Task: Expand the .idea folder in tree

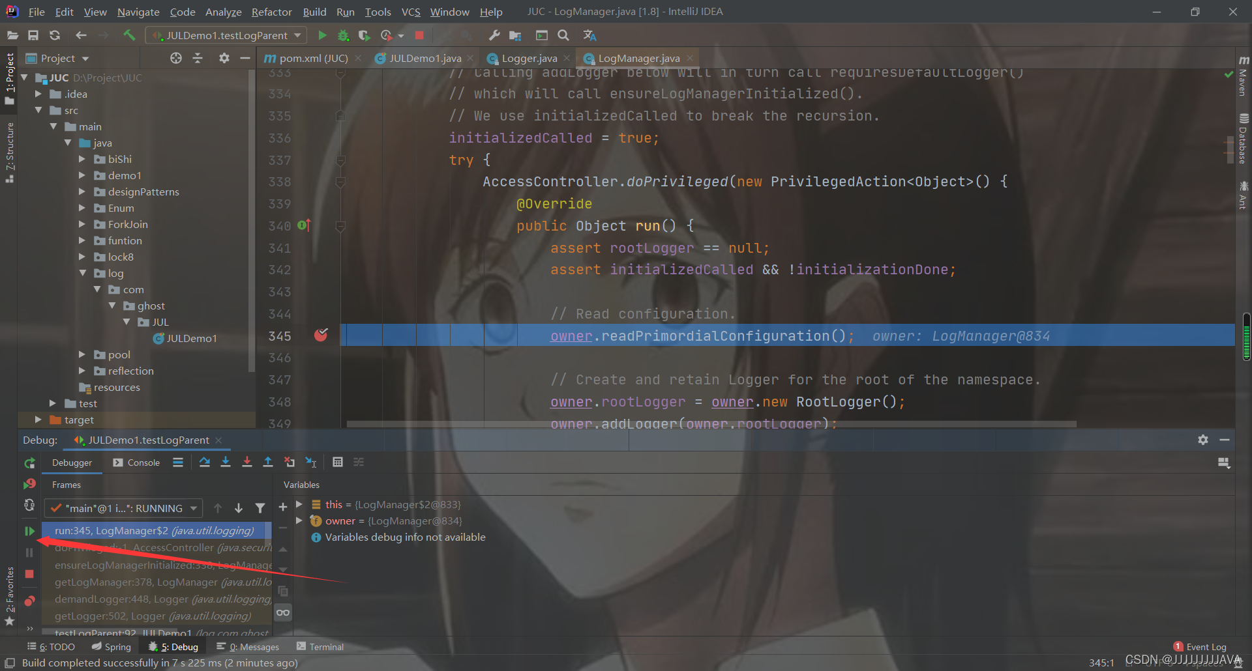Action: click(38, 94)
